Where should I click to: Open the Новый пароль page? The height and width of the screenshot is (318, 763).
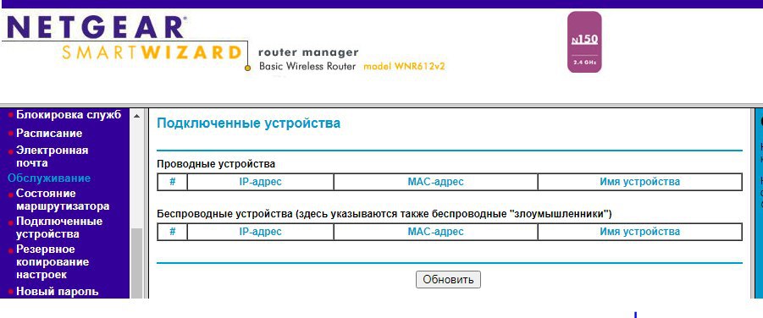(57, 291)
